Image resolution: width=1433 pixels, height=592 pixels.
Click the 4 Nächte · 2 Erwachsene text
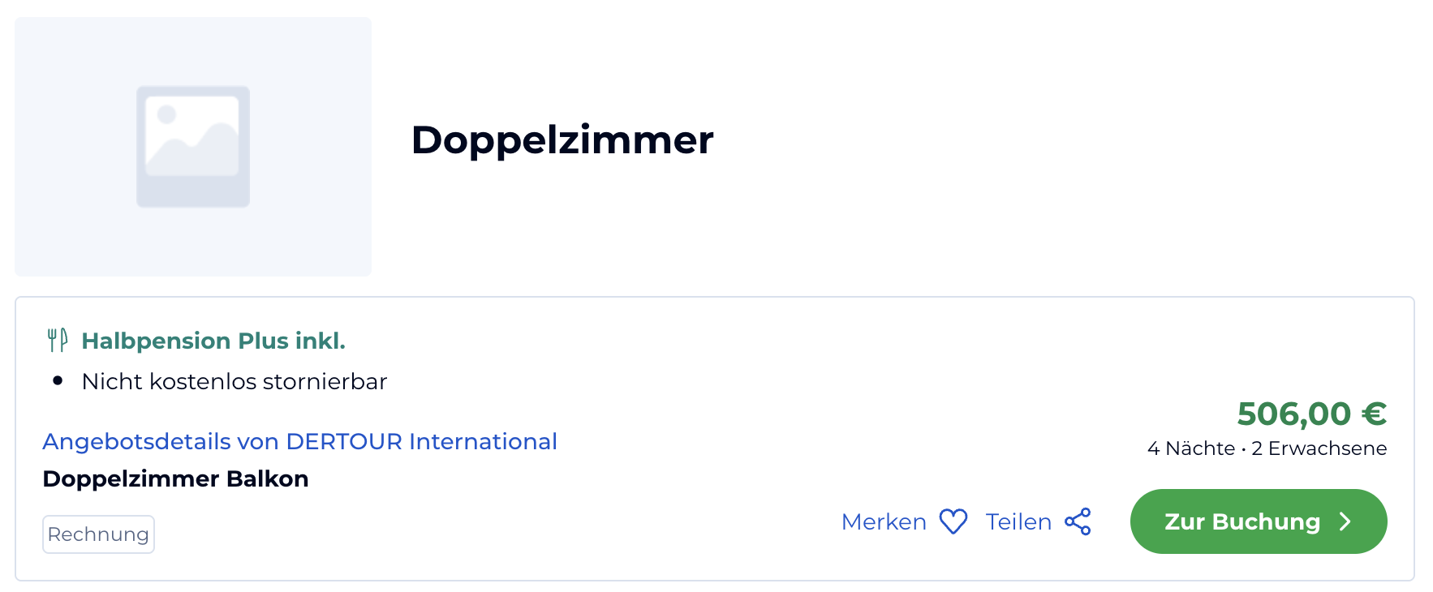(x=1267, y=448)
